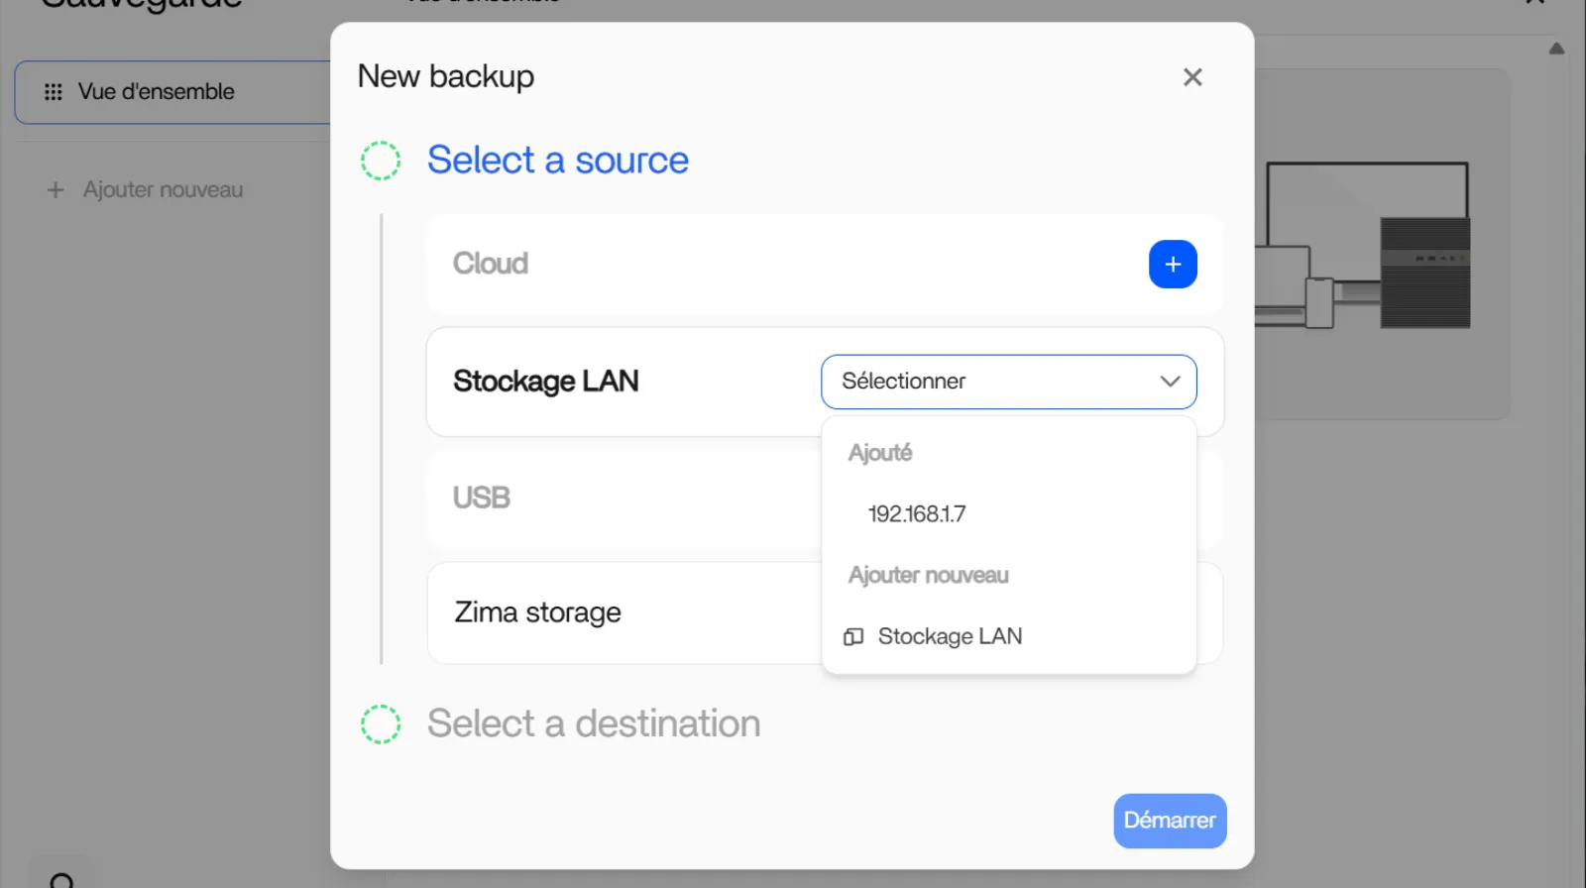Close the New backup dialog
Screen dimensions: 1586x888
(1192, 77)
